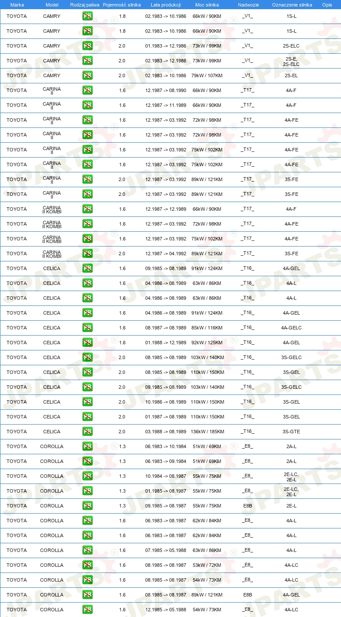
Task: Click fuel icon in Camry 2S-E, 2S-ELC row
Action: [88, 61]
